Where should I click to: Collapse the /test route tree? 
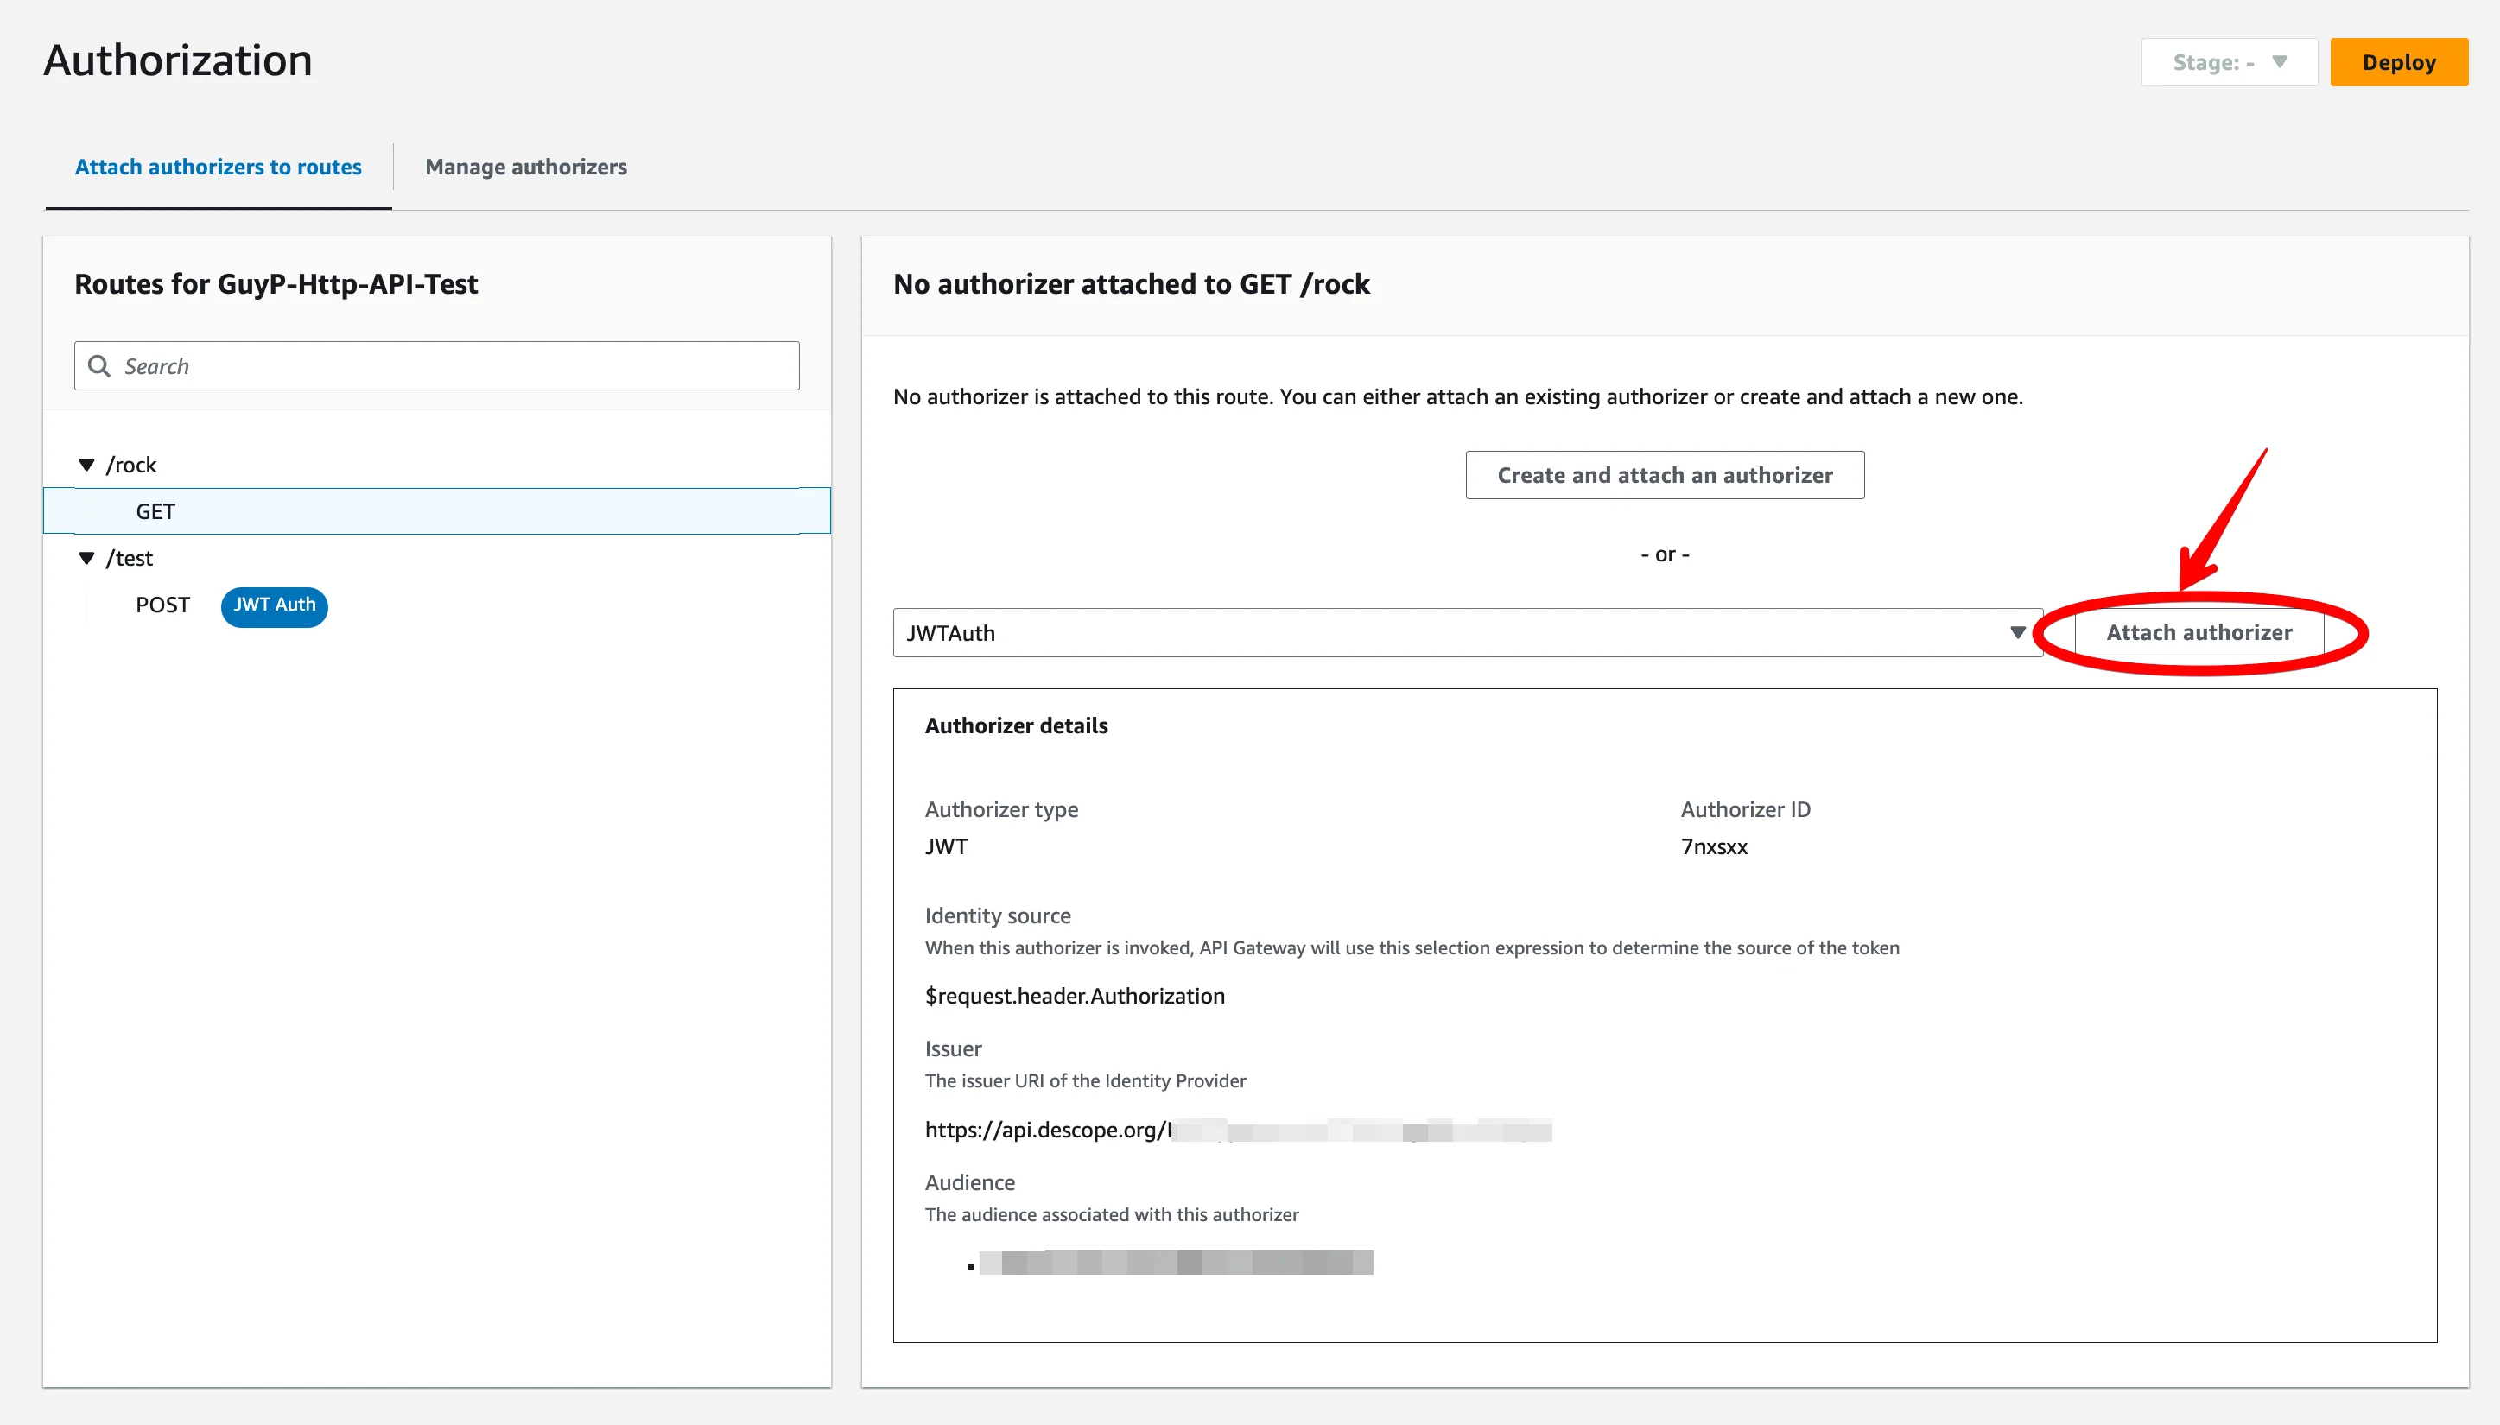click(x=86, y=558)
